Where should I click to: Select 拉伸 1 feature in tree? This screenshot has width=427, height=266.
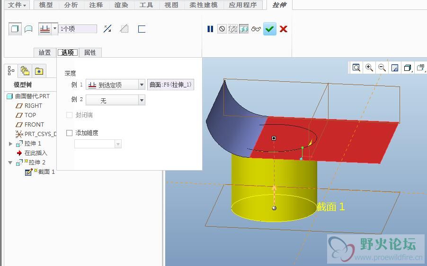pyautogui.click(x=28, y=144)
